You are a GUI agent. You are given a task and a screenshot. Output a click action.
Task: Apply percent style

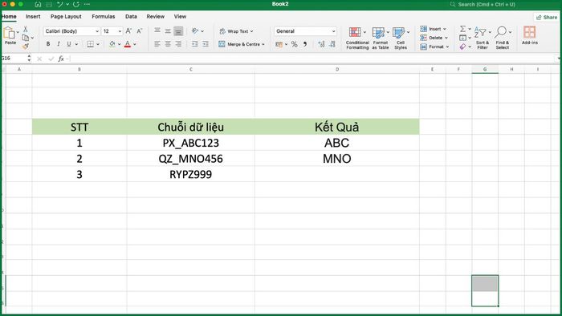tap(295, 44)
